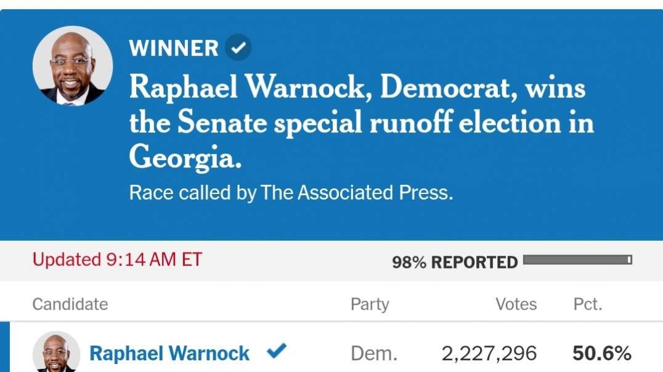Viewport: 663px width, 372px height.
Task: Select the Dem. party abbreviation
Action: (x=372, y=352)
